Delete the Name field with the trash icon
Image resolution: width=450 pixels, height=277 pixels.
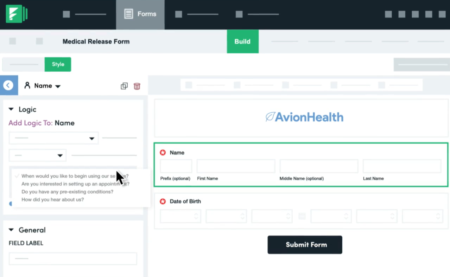point(137,86)
